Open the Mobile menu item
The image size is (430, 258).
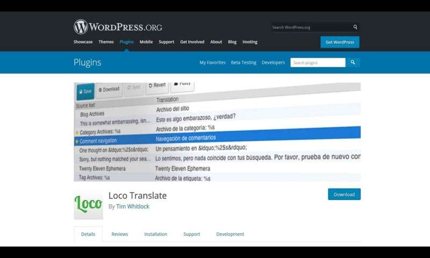coord(146,42)
